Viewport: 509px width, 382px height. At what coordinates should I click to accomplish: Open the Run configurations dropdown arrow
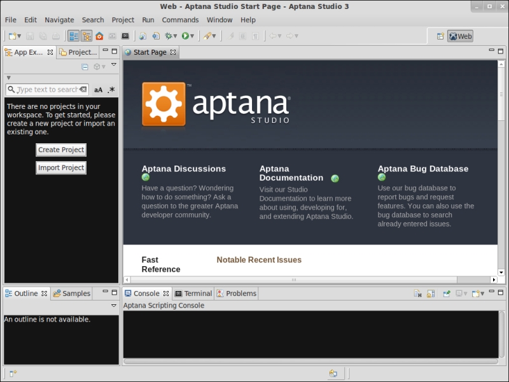(192, 36)
